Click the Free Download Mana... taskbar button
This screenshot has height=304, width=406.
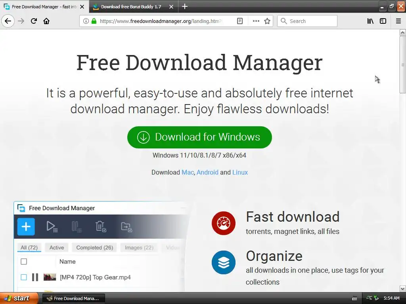click(73, 298)
